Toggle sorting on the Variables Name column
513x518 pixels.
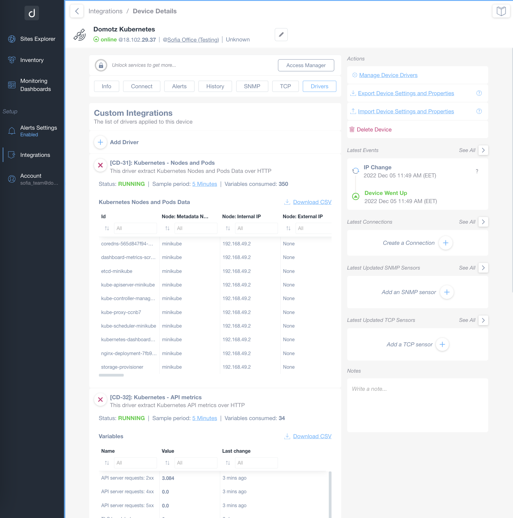[x=106, y=463]
